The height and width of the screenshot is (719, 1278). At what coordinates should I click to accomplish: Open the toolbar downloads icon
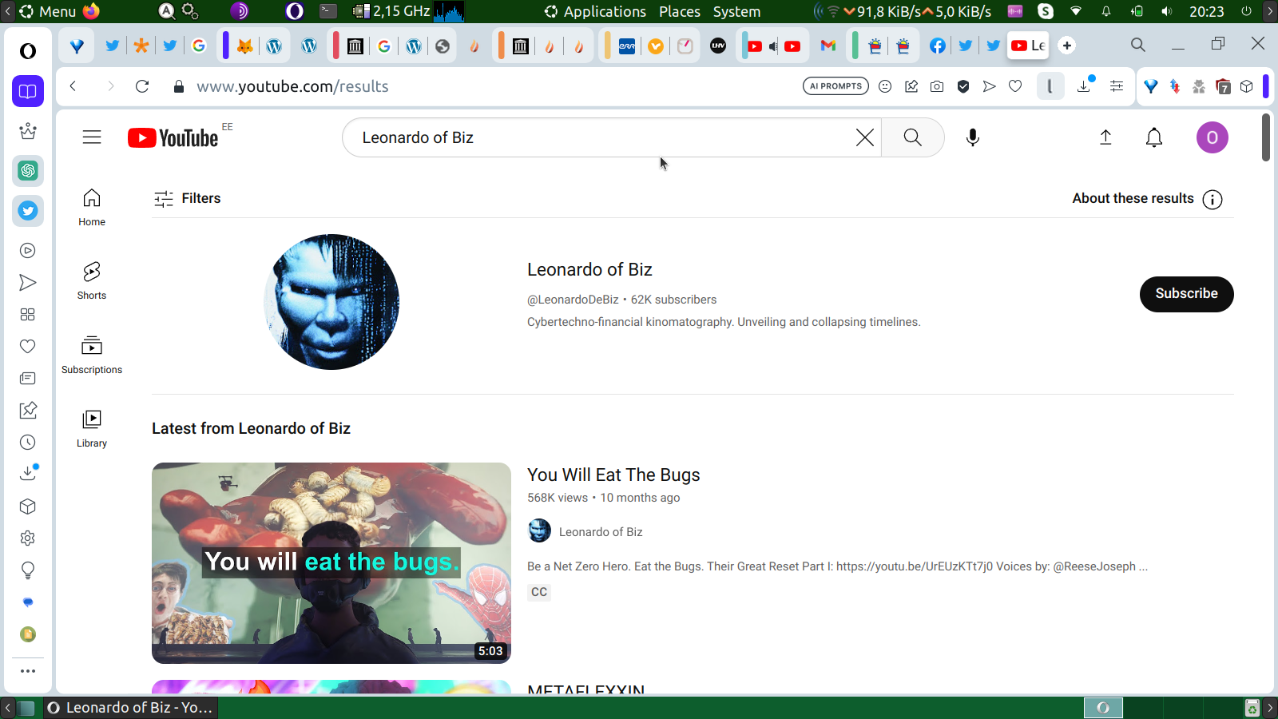pyautogui.click(x=1084, y=86)
